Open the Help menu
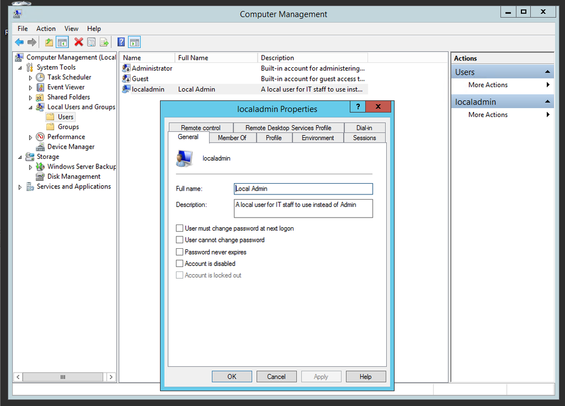565x406 pixels. pos(94,28)
